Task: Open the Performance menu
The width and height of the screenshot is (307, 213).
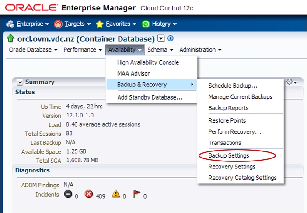Action: (x=83, y=50)
